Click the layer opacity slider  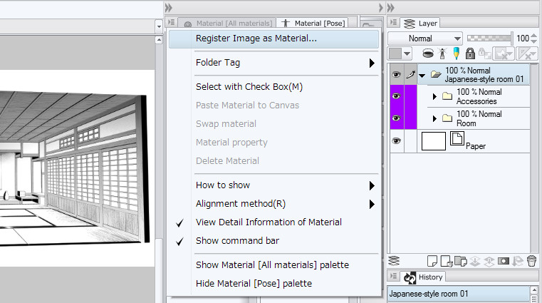tap(490, 38)
